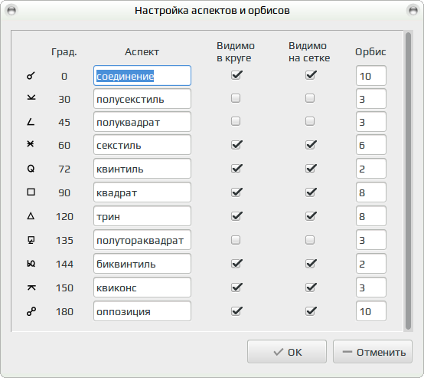Click the orb field for соединение
The width and height of the screenshot is (424, 378).
[371, 76]
